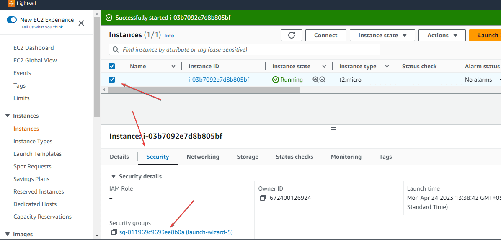Screen dimensions: 501x240
Task: Click the horizontal scrollbar under the table
Action: click(x=204, y=90)
